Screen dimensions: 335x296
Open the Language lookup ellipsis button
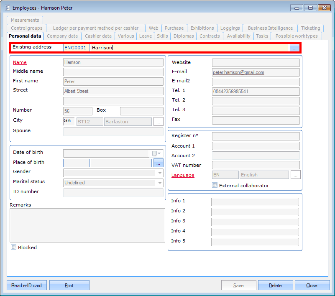click(x=296, y=175)
